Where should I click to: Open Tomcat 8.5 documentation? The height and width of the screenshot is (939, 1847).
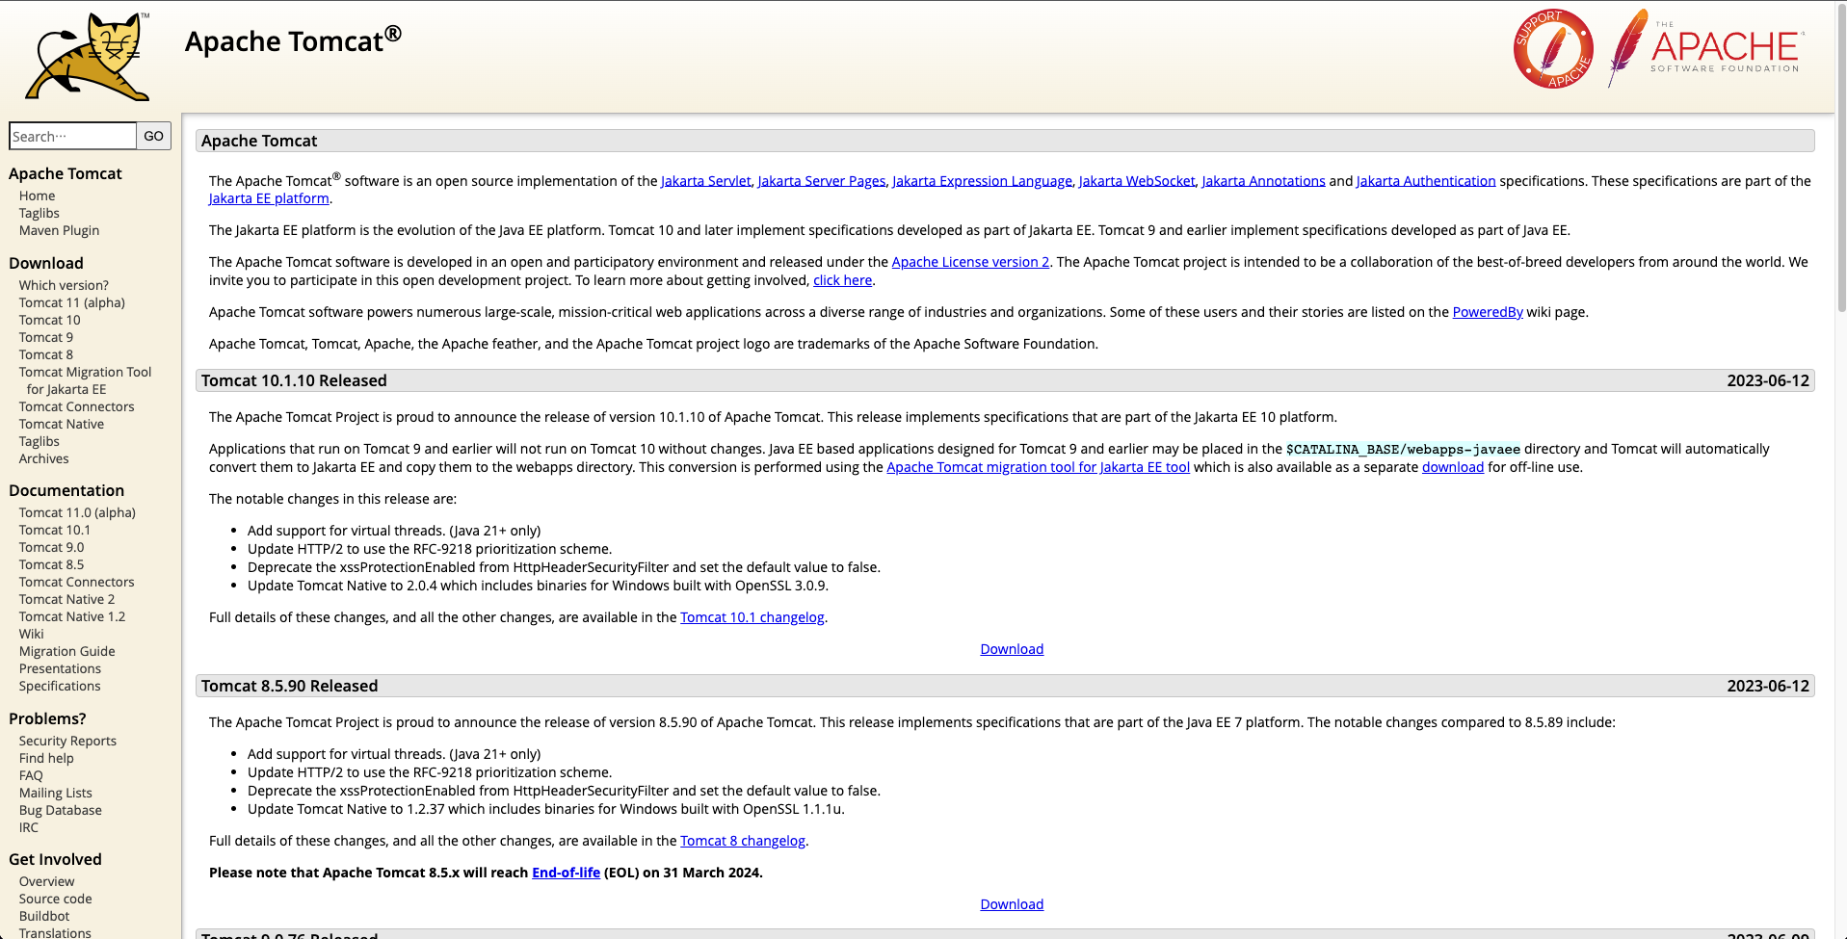point(52,564)
